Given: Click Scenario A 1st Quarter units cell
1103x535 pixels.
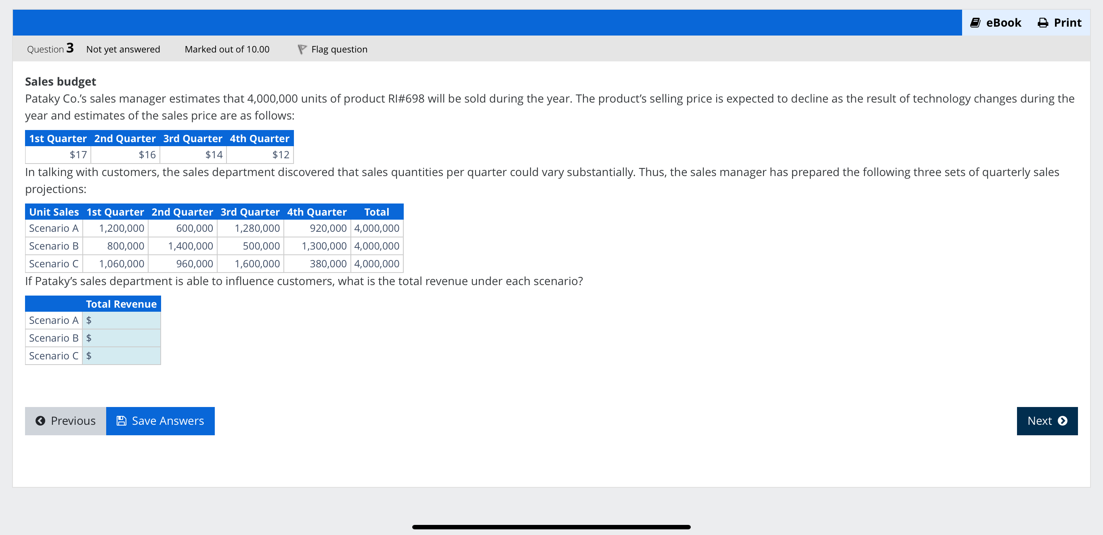Looking at the screenshot, I should tap(121, 228).
